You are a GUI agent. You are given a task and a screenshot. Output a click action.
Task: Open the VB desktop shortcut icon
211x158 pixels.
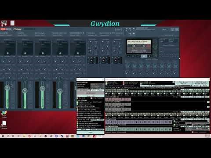(4, 23)
